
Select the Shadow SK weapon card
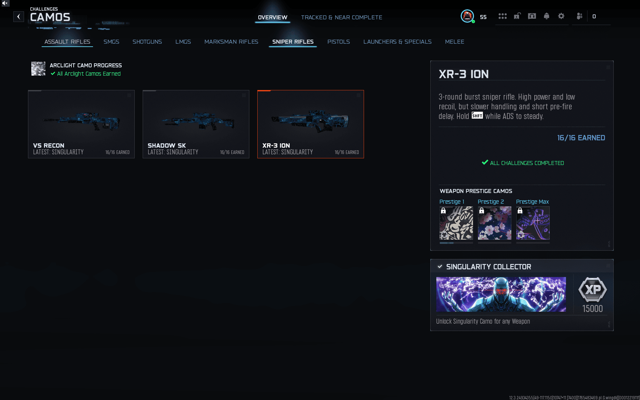tap(196, 124)
